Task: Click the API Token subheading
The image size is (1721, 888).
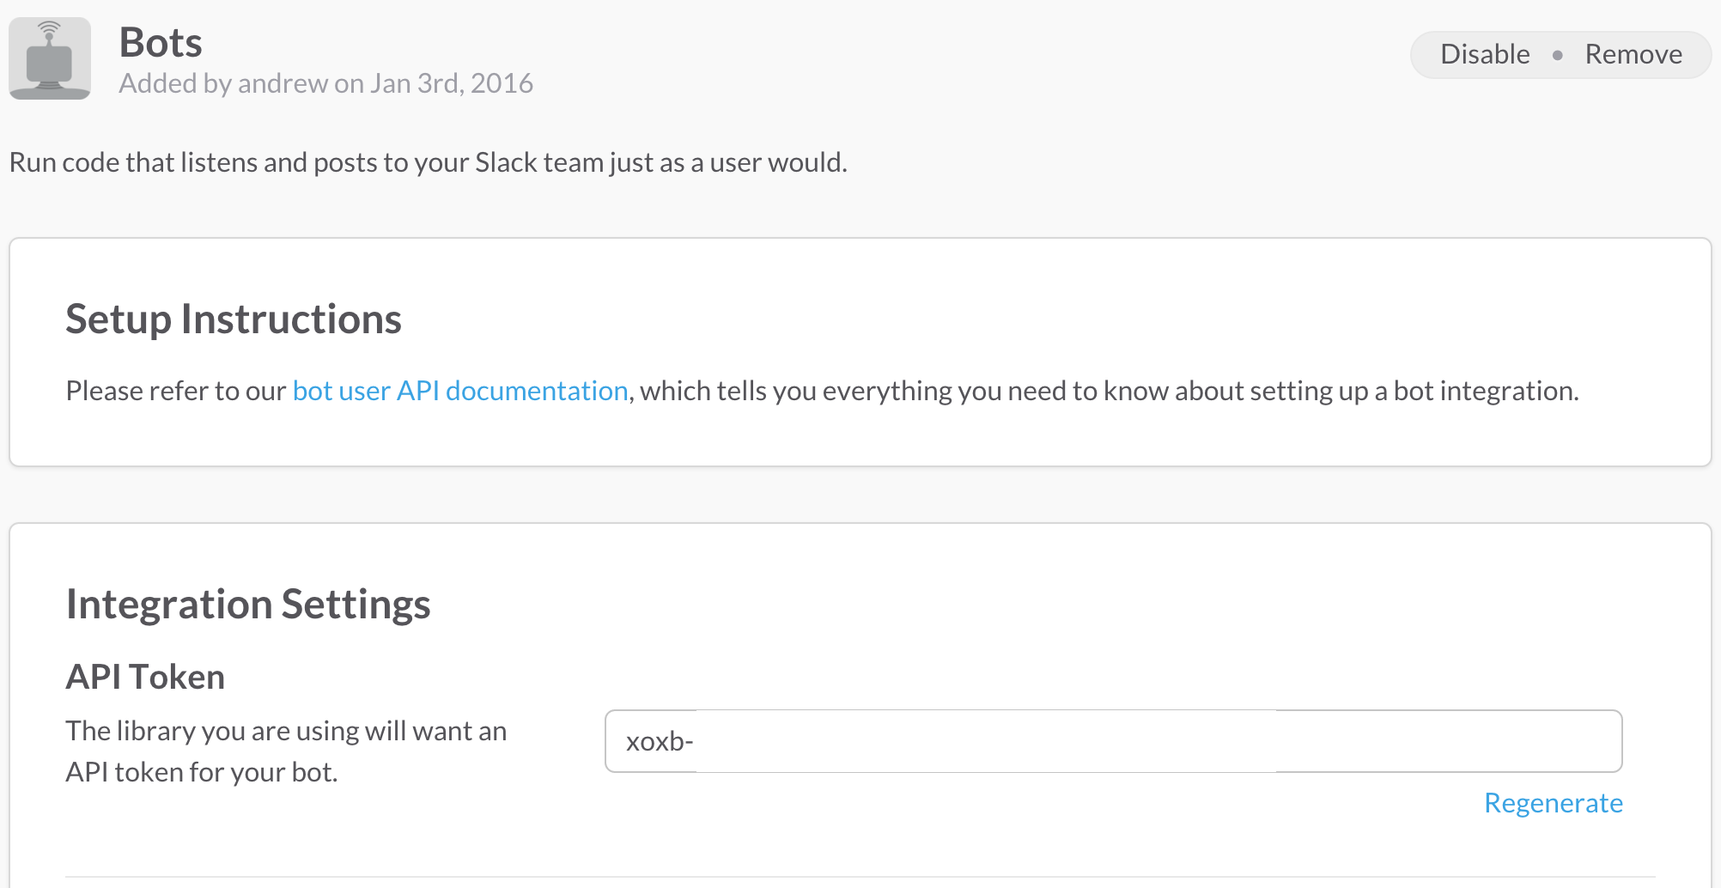Action: tap(145, 677)
